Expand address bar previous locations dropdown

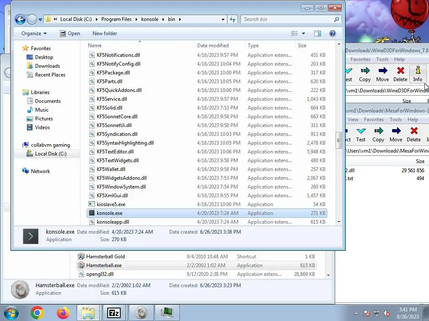point(223,19)
